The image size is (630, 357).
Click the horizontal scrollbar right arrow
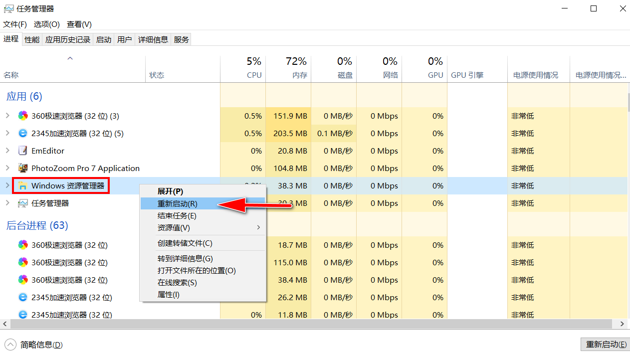coord(622,324)
